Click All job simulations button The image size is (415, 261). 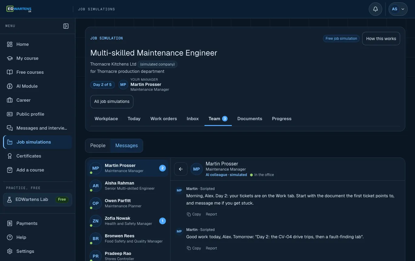point(112,102)
